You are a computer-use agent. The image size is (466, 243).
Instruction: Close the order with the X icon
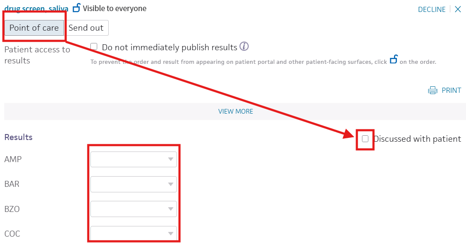pos(458,9)
